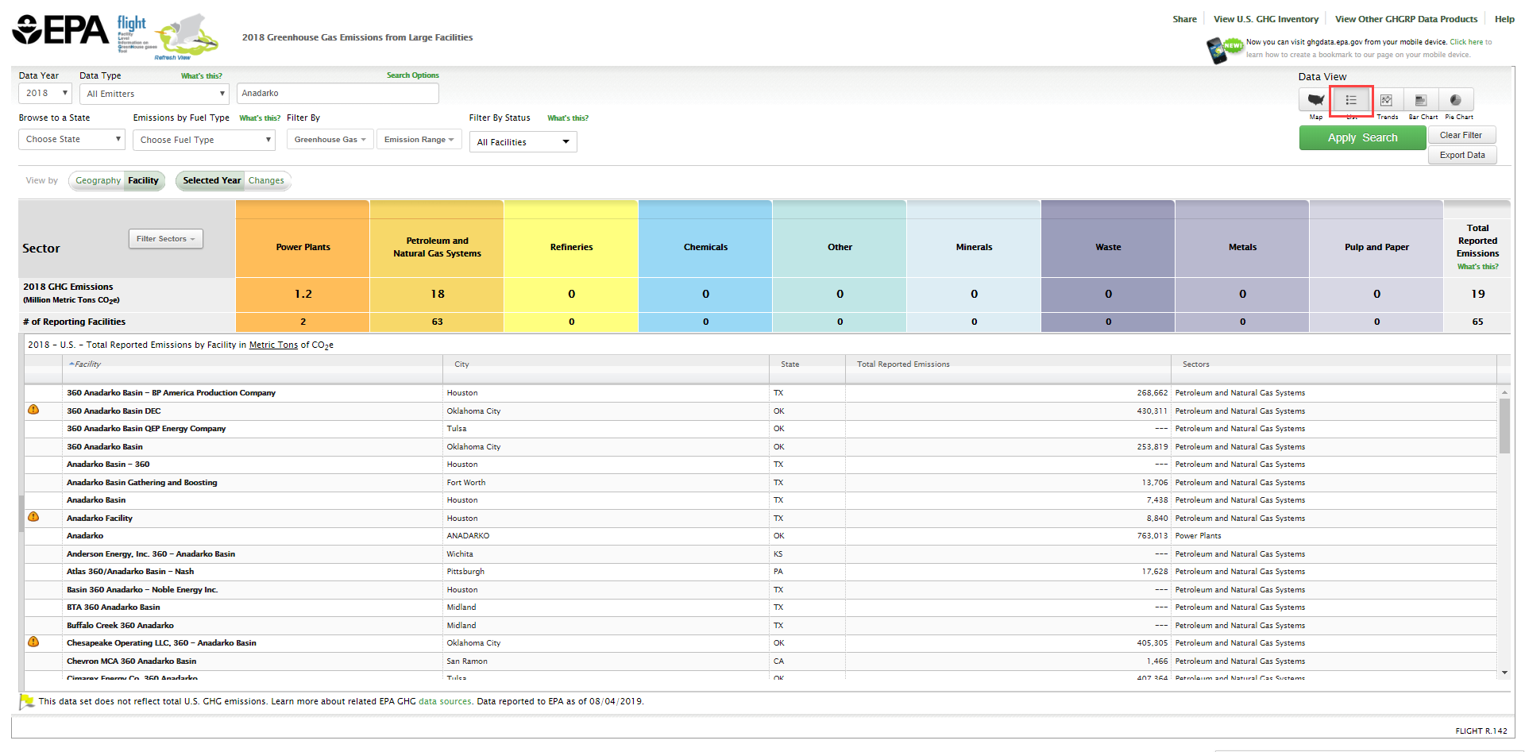Viewport: 1525px width, 752px height.
Task: Click the Export Data button
Action: pos(1462,156)
